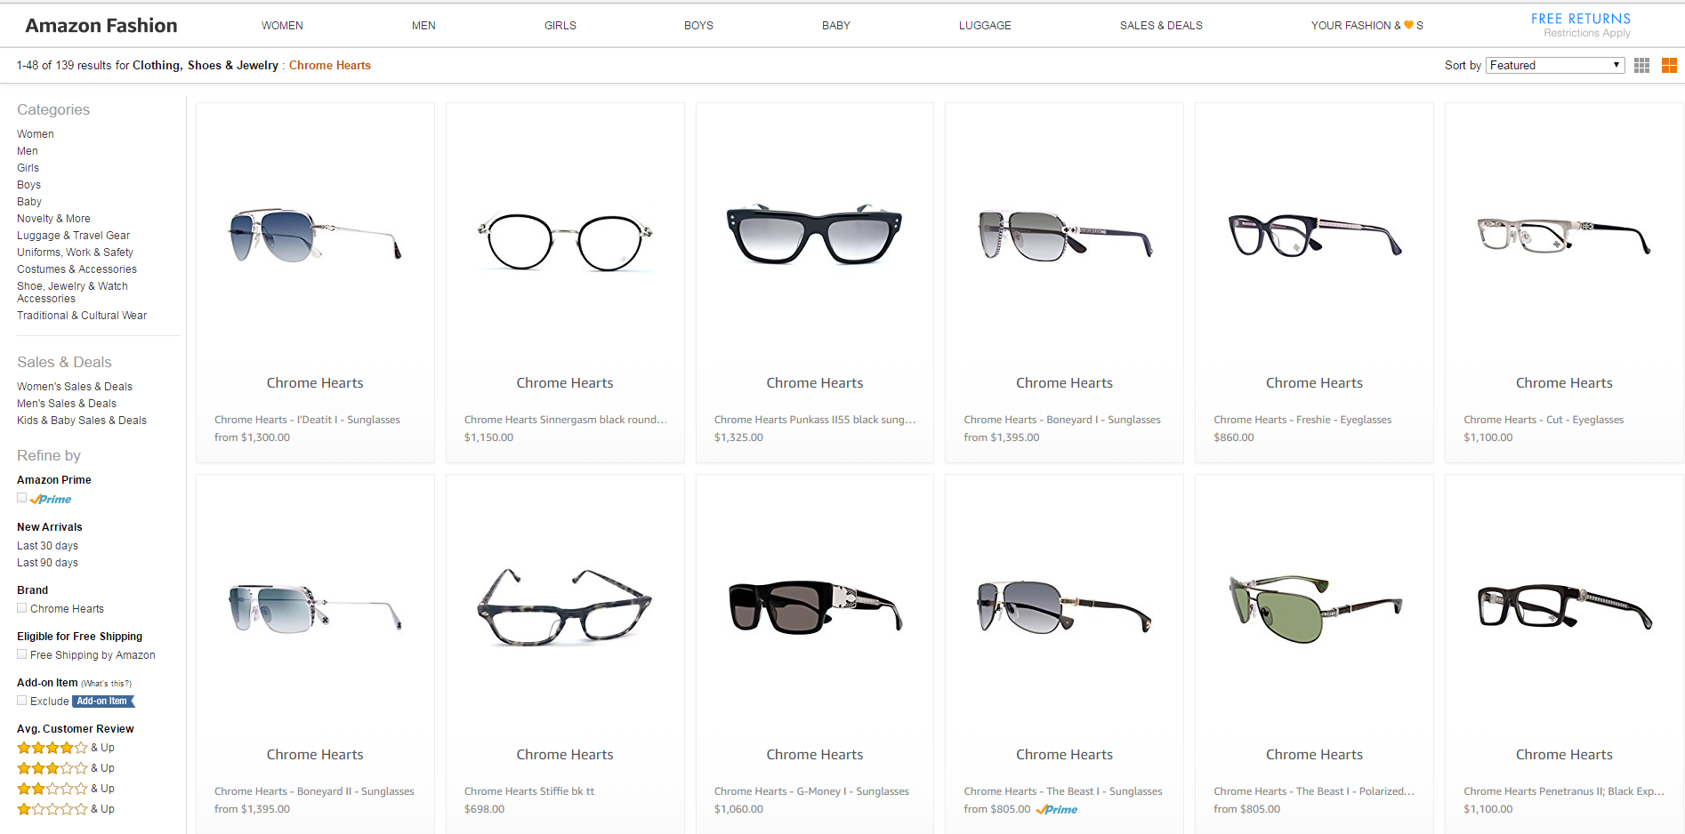Screen dimensions: 1685x834
Task: Open the Sort by Featured dropdown
Action: pos(1554,66)
